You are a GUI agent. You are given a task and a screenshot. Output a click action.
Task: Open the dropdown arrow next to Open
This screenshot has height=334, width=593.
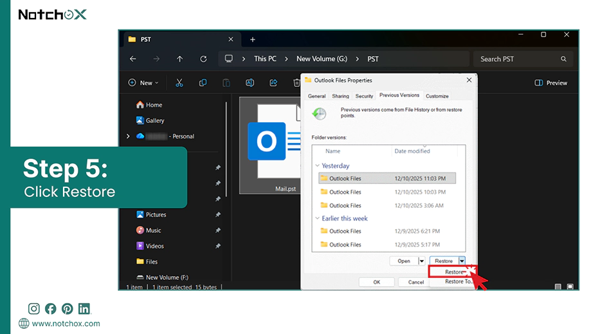tap(421, 261)
